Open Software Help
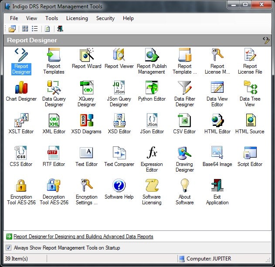The width and height of the screenshot is (275, 267). point(119,189)
